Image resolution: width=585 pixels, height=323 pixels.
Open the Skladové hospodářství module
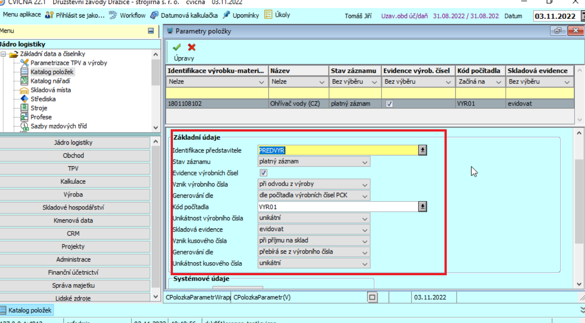76,208
